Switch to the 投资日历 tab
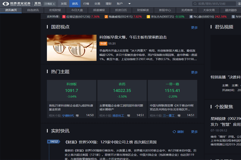Image resolution: width=241 pixels, height=160 pixels. [121, 10]
